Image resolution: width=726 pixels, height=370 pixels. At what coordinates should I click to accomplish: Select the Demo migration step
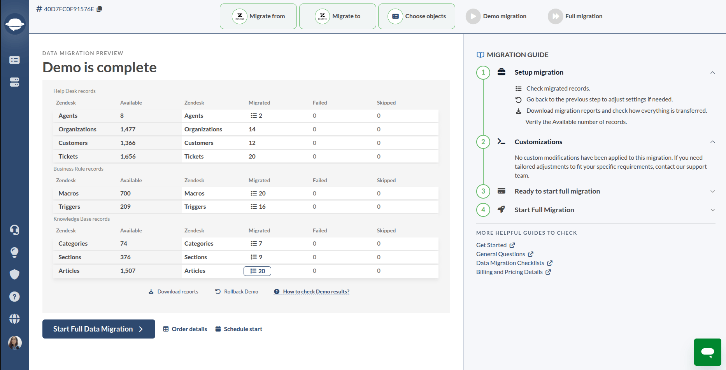[496, 16]
